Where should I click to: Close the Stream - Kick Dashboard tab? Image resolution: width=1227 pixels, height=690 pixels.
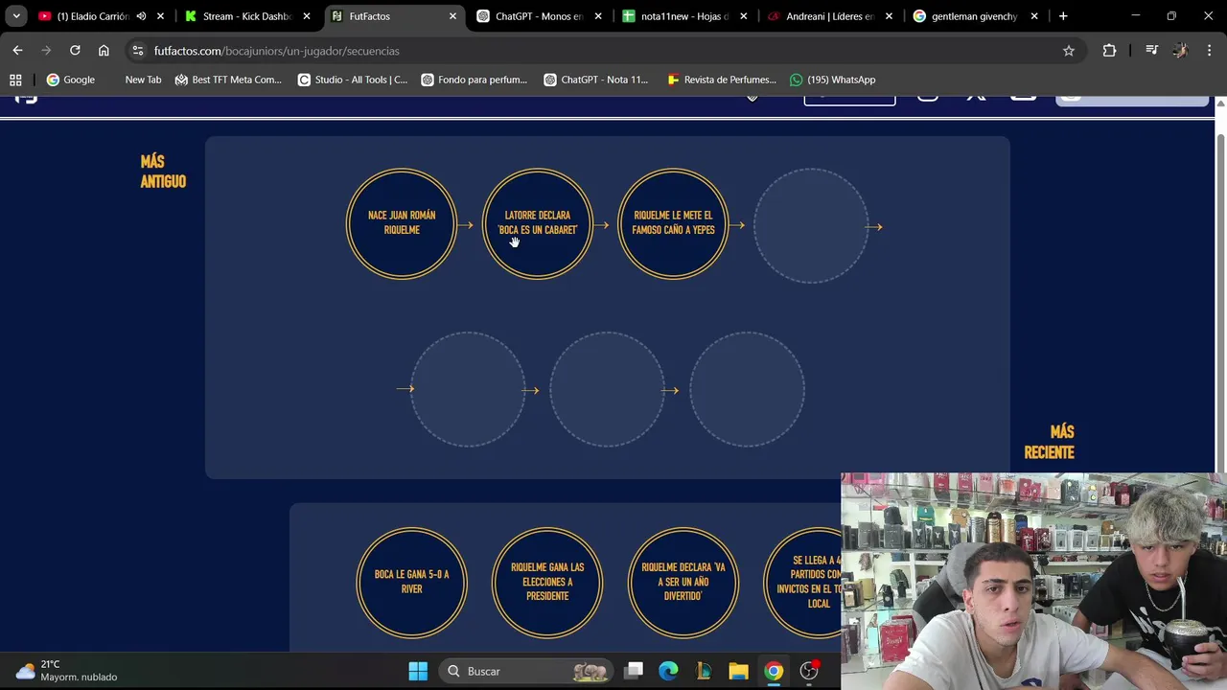point(307,16)
